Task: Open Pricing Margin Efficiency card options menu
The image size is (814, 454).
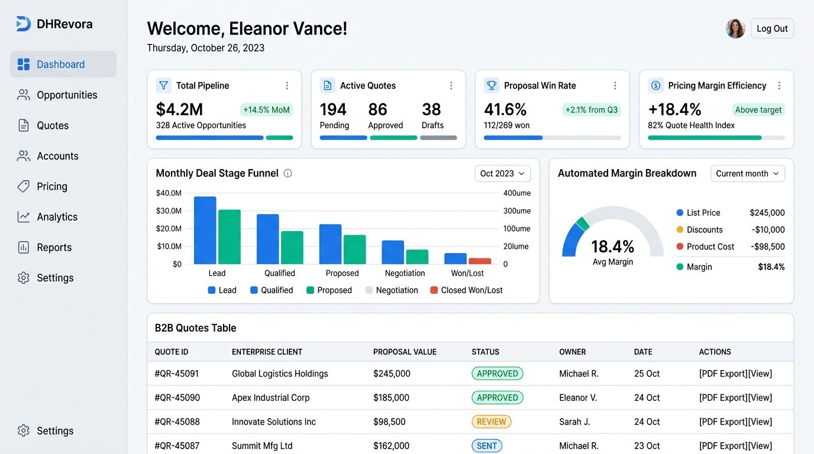Action: (x=779, y=86)
